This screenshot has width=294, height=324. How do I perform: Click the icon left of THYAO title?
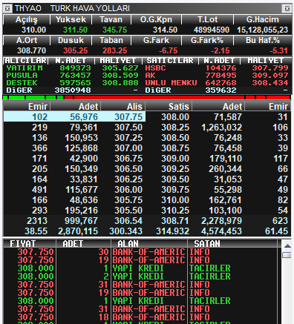(x=7, y=9)
